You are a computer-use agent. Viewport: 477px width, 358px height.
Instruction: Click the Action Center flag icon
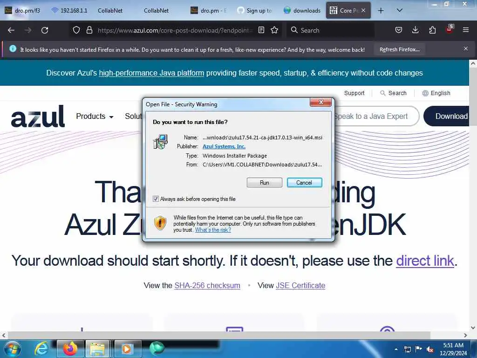419,349
